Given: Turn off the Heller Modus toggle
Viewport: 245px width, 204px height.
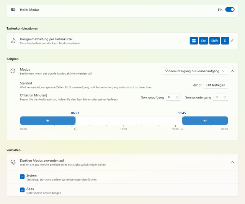Looking at the screenshot, I should click(x=230, y=10).
